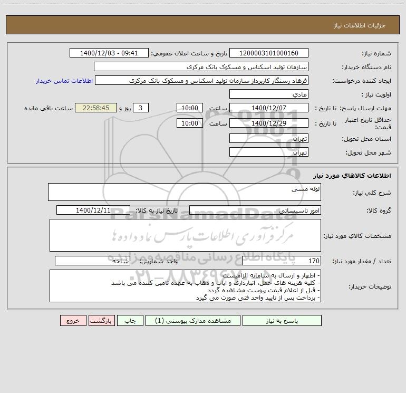
Task: Click the unit of measure field شاخه
Action: point(92,261)
